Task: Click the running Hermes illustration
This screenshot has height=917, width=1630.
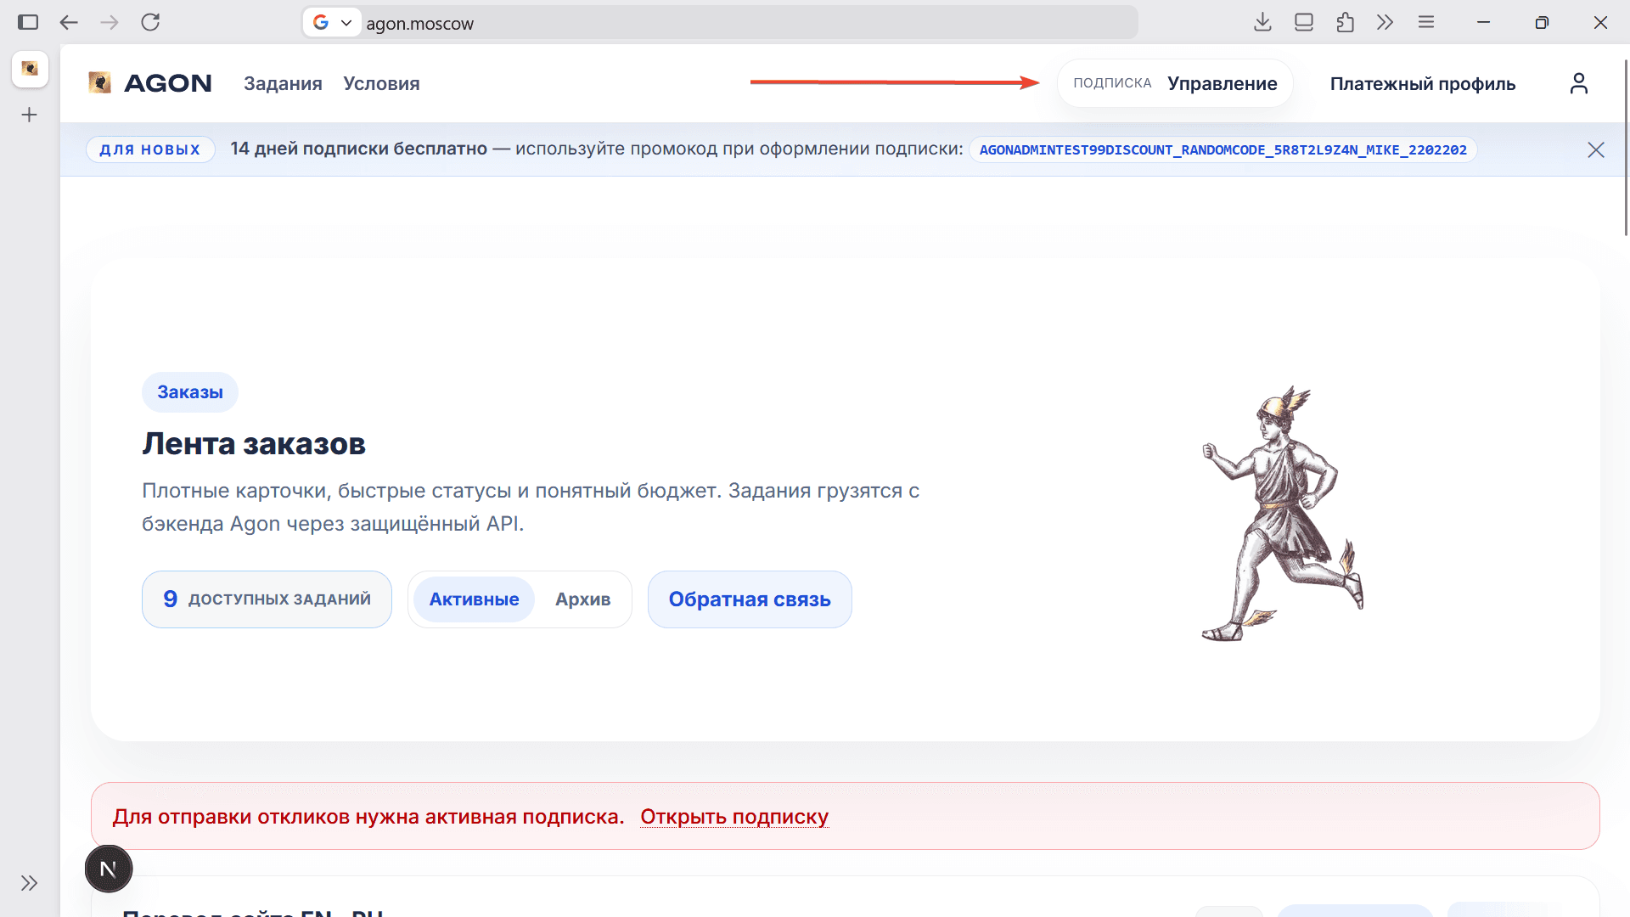Action: pos(1284,514)
